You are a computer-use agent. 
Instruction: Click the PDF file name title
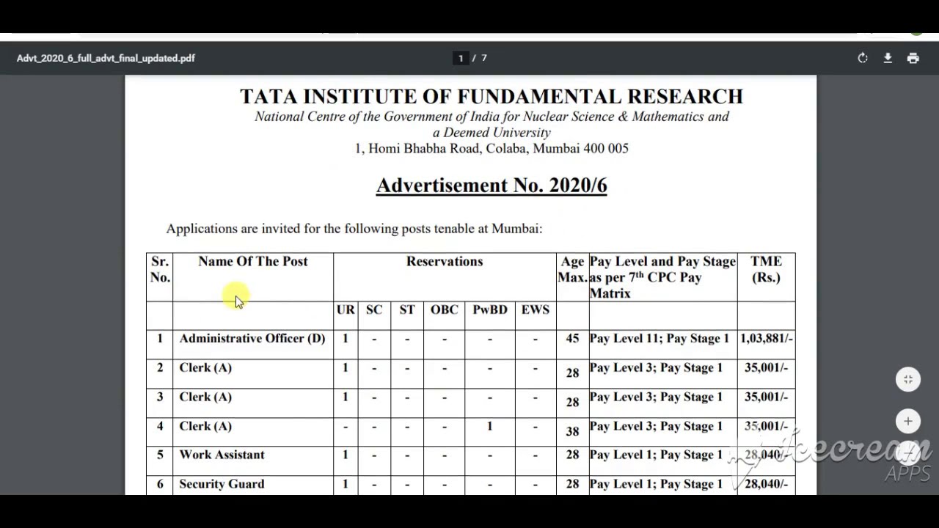(x=106, y=58)
